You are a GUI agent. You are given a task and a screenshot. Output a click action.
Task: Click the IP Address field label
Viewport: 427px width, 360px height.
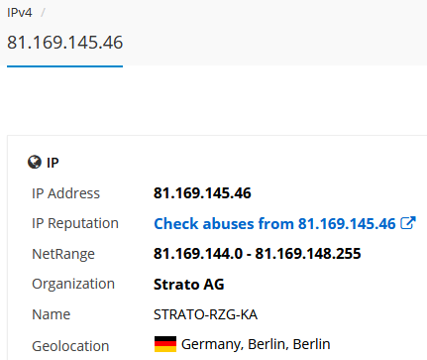pyautogui.click(x=65, y=193)
